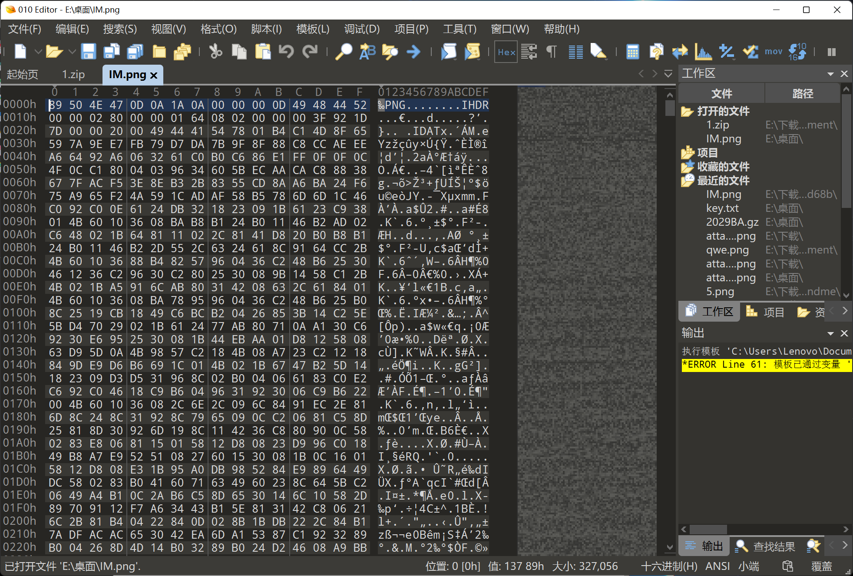This screenshot has width=853, height=576.
Task: Click the ERROR Line 61 message
Action: coord(766,365)
